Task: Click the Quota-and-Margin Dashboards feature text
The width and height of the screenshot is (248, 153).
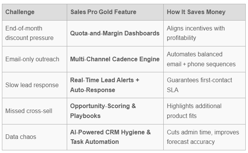Action: (114, 33)
